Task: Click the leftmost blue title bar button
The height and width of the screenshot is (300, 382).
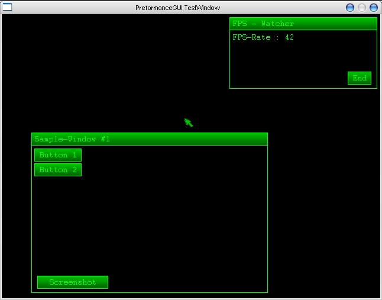Action: (350, 8)
